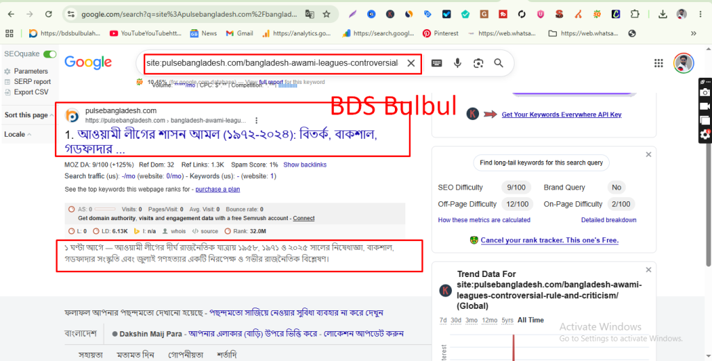
Task: Open the bookmarks apps grid icon
Action: tap(10, 33)
